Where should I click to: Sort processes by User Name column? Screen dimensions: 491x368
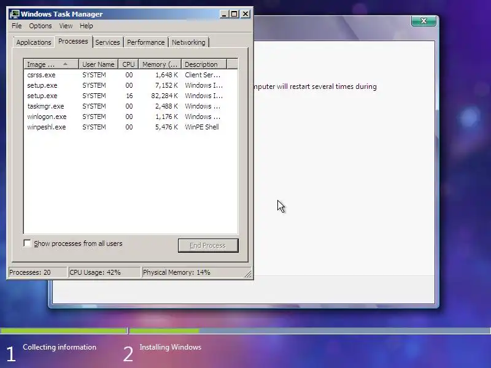pos(98,64)
